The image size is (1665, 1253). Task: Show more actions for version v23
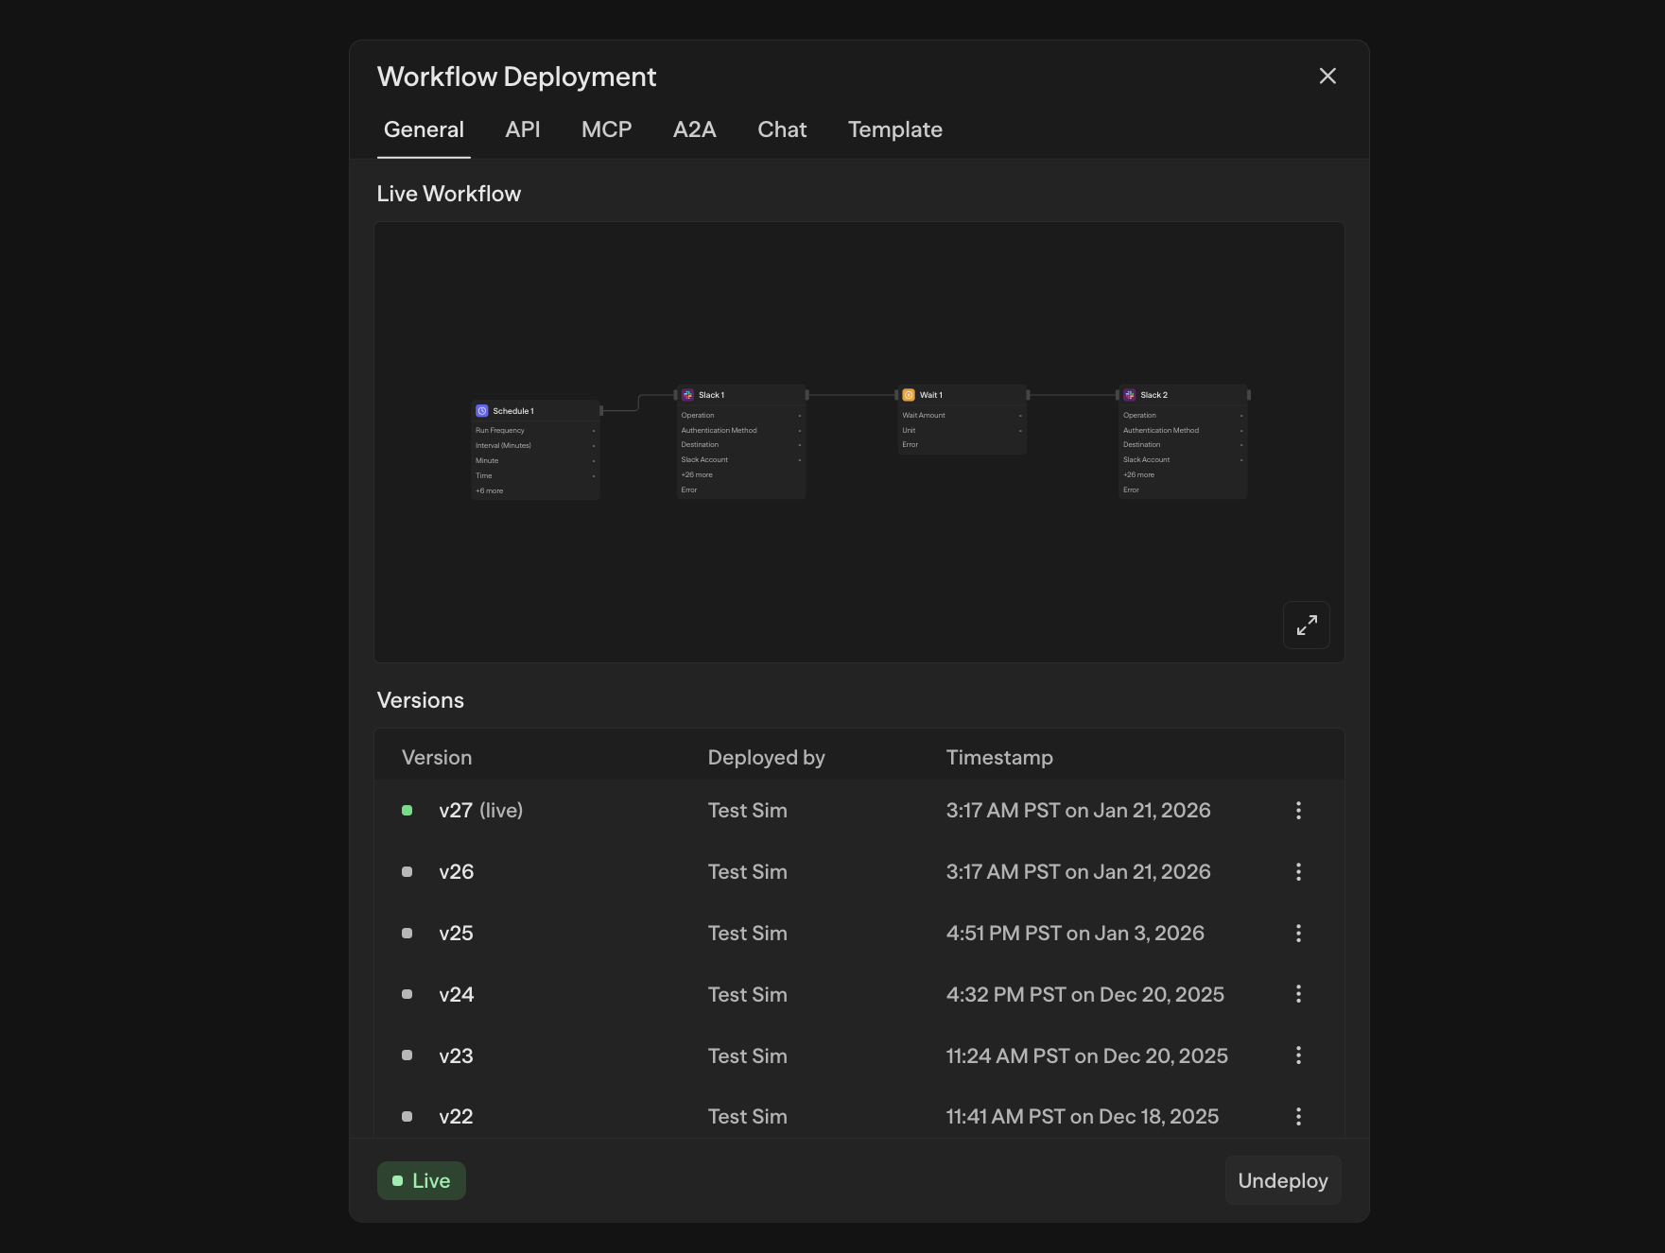pyautogui.click(x=1298, y=1056)
